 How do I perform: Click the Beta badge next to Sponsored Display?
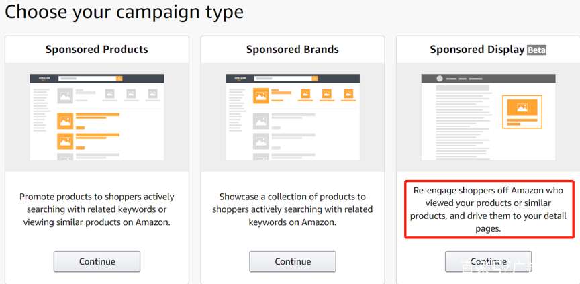click(537, 50)
